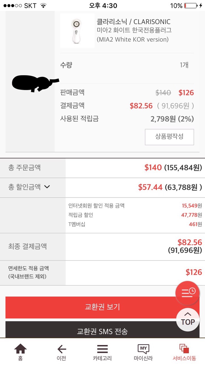Open the 카테고리 hamburger menu icon

tap(102, 349)
